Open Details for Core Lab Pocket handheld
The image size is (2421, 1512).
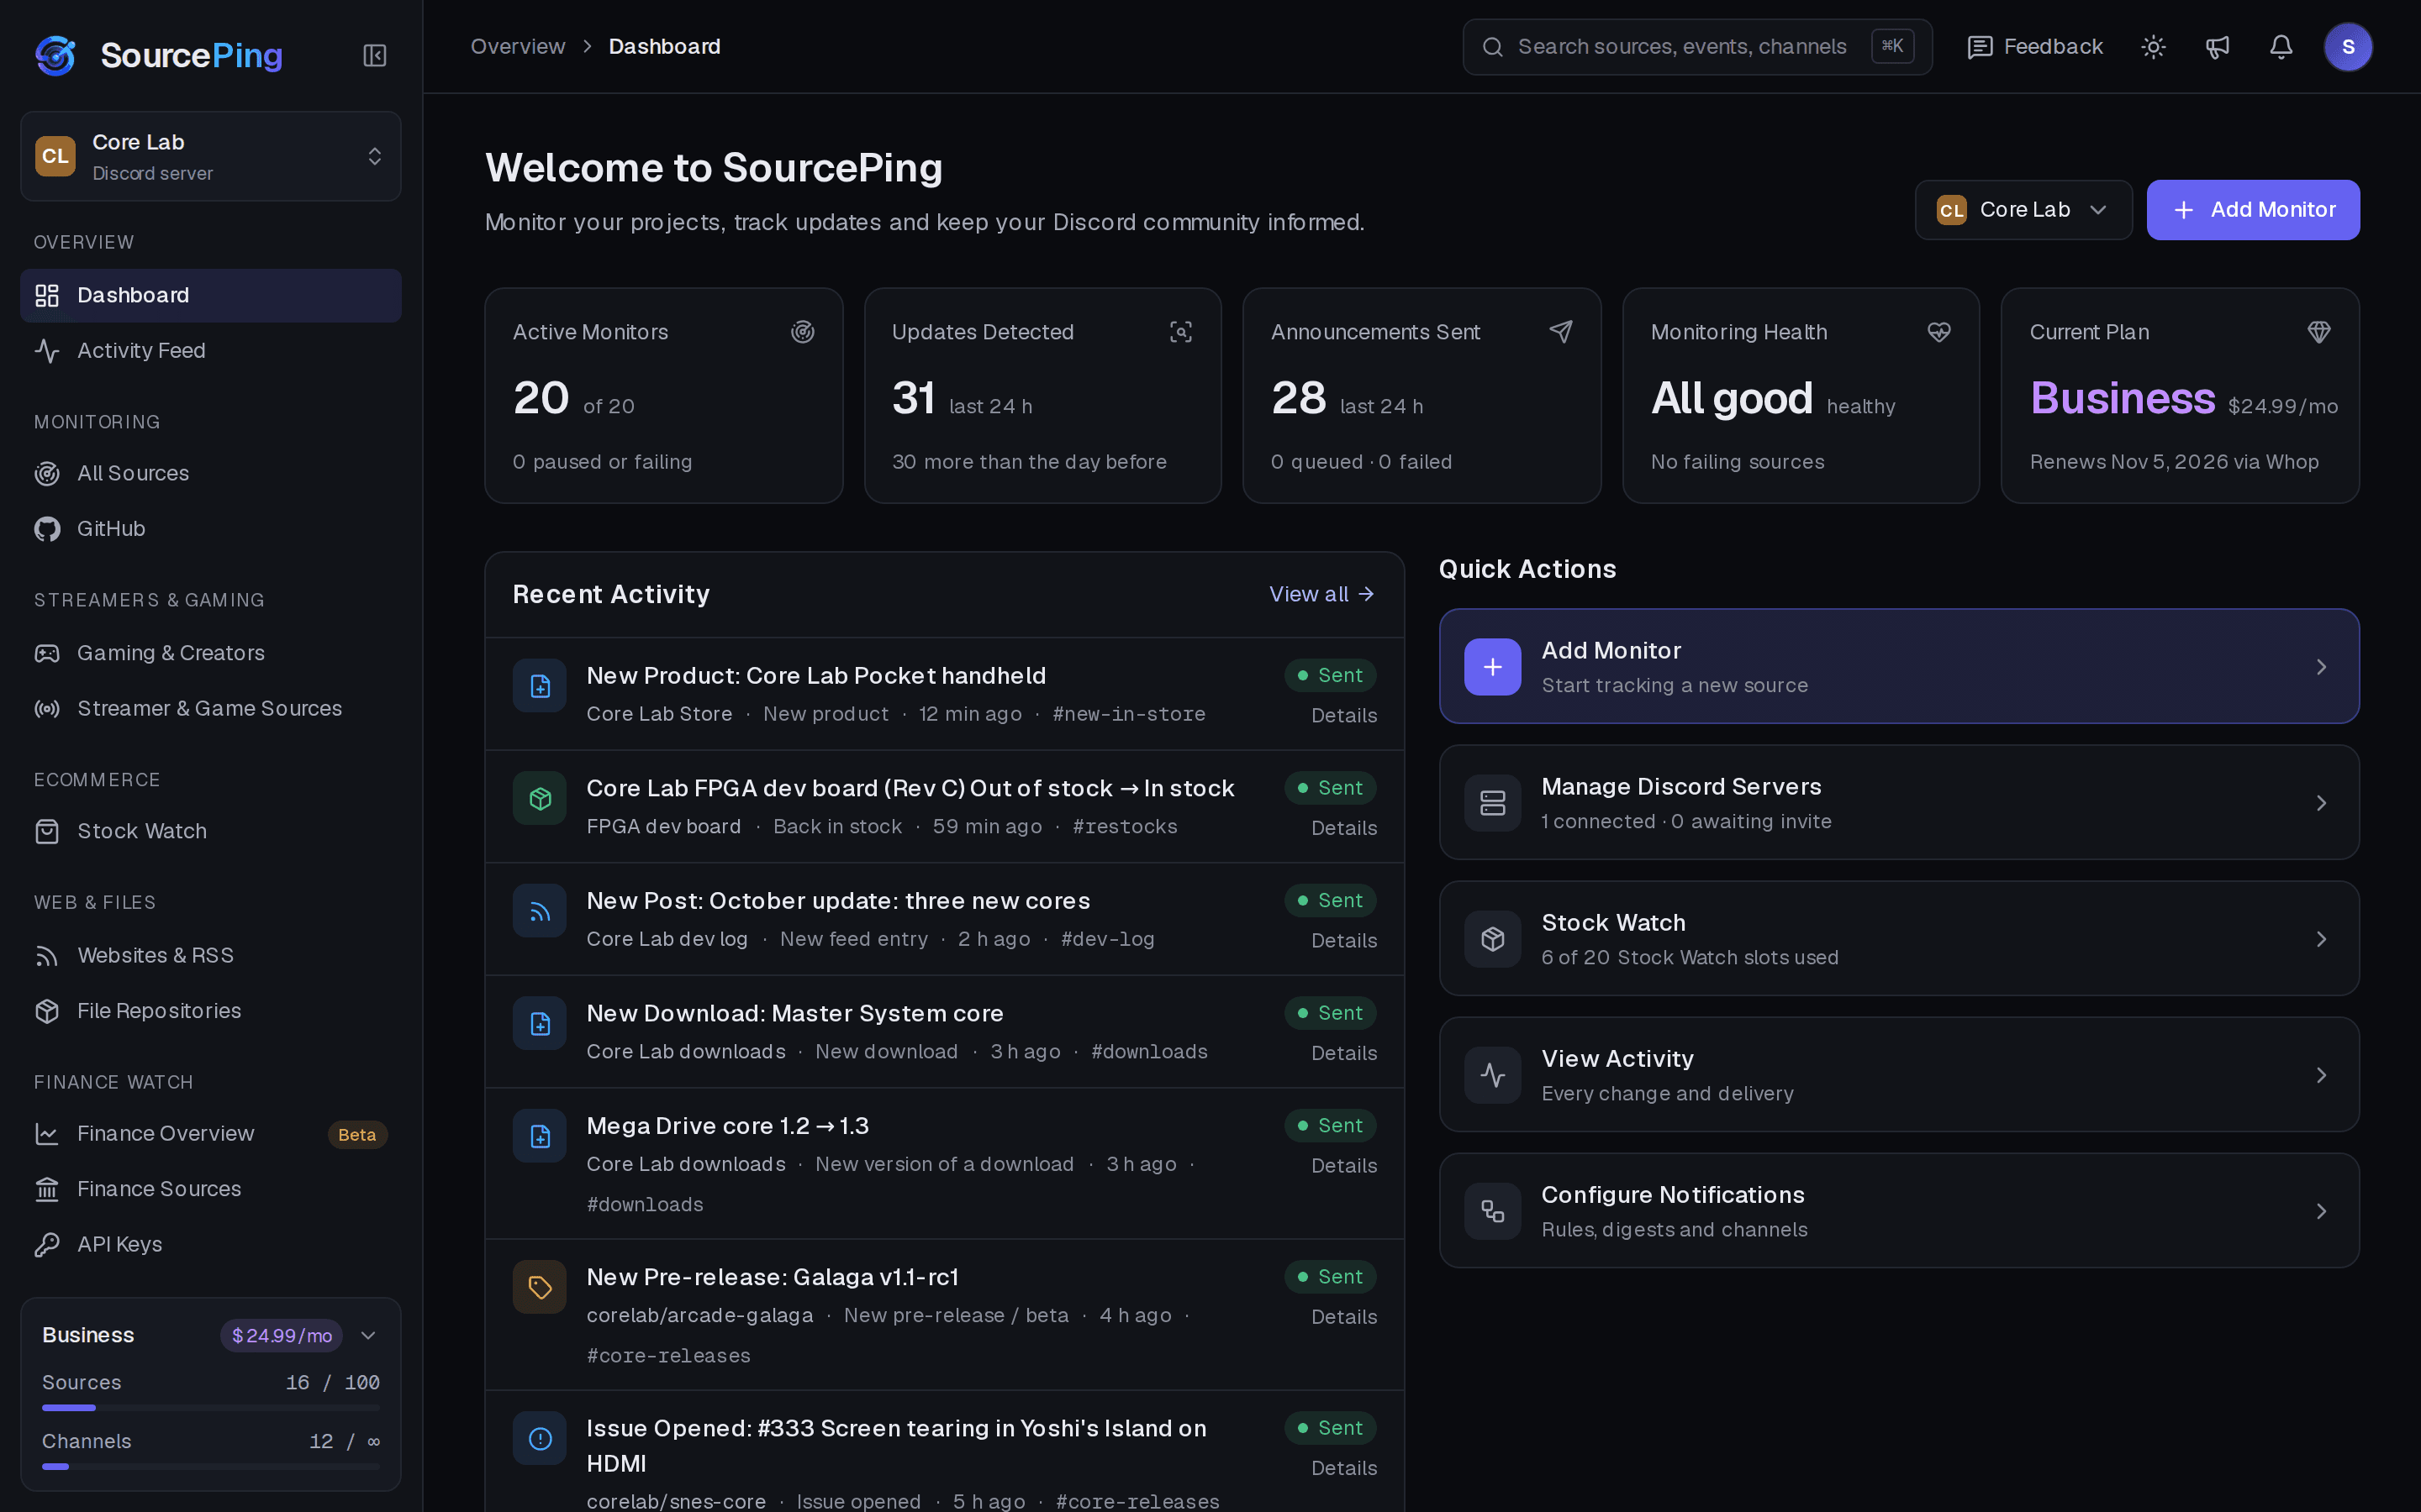click(1343, 715)
